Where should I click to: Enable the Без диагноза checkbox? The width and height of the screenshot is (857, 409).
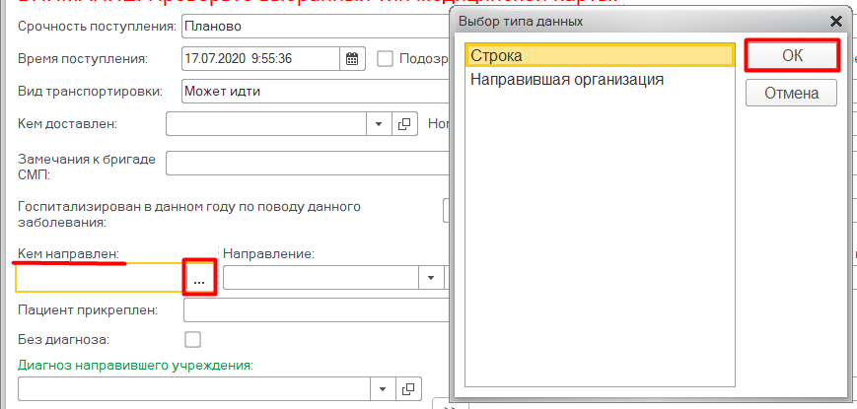(x=193, y=340)
